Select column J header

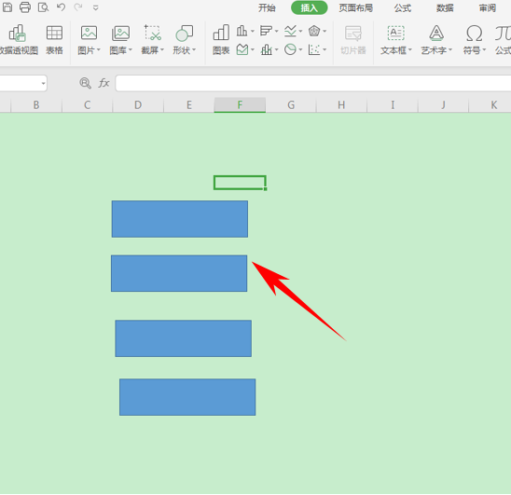click(443, 105)
